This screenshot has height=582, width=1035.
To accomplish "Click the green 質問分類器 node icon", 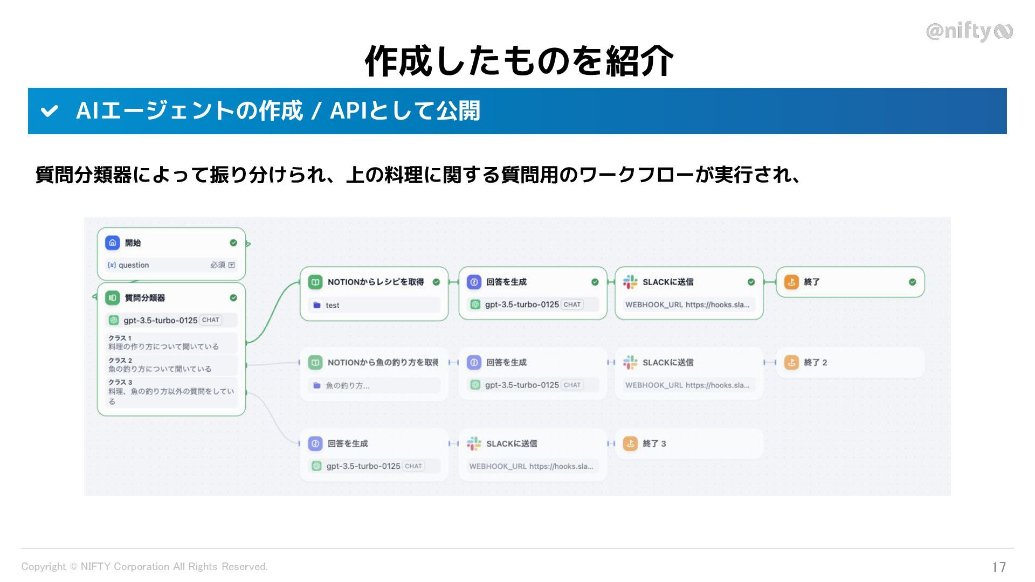I will [112, 298].
